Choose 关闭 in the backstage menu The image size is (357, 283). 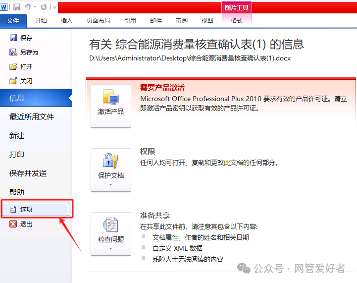[x=26, y=81]
